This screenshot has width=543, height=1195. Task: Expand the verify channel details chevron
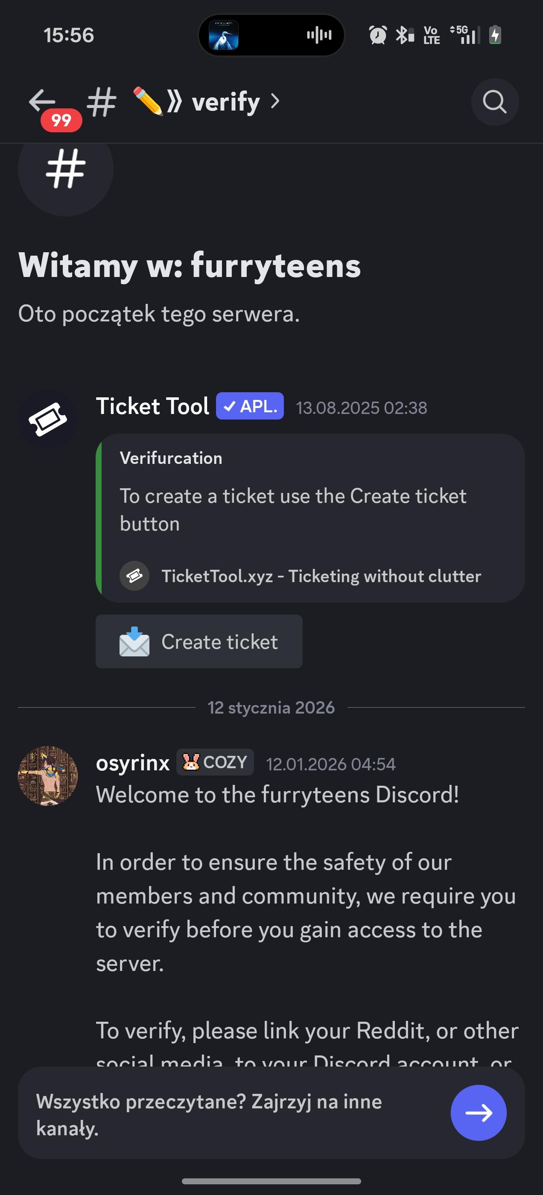pos(275,101)
